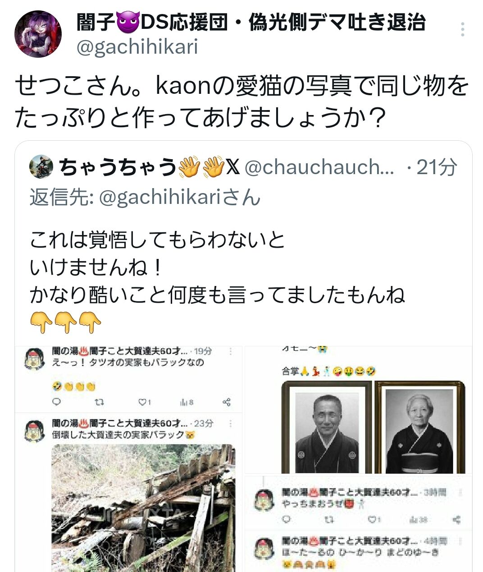Click the reply icon in first embedded tweet

pos(56,401)
